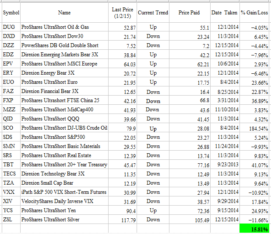
Task: Select the TZA symbol cell
Action: pyautogui.click(x=11, y=182)
